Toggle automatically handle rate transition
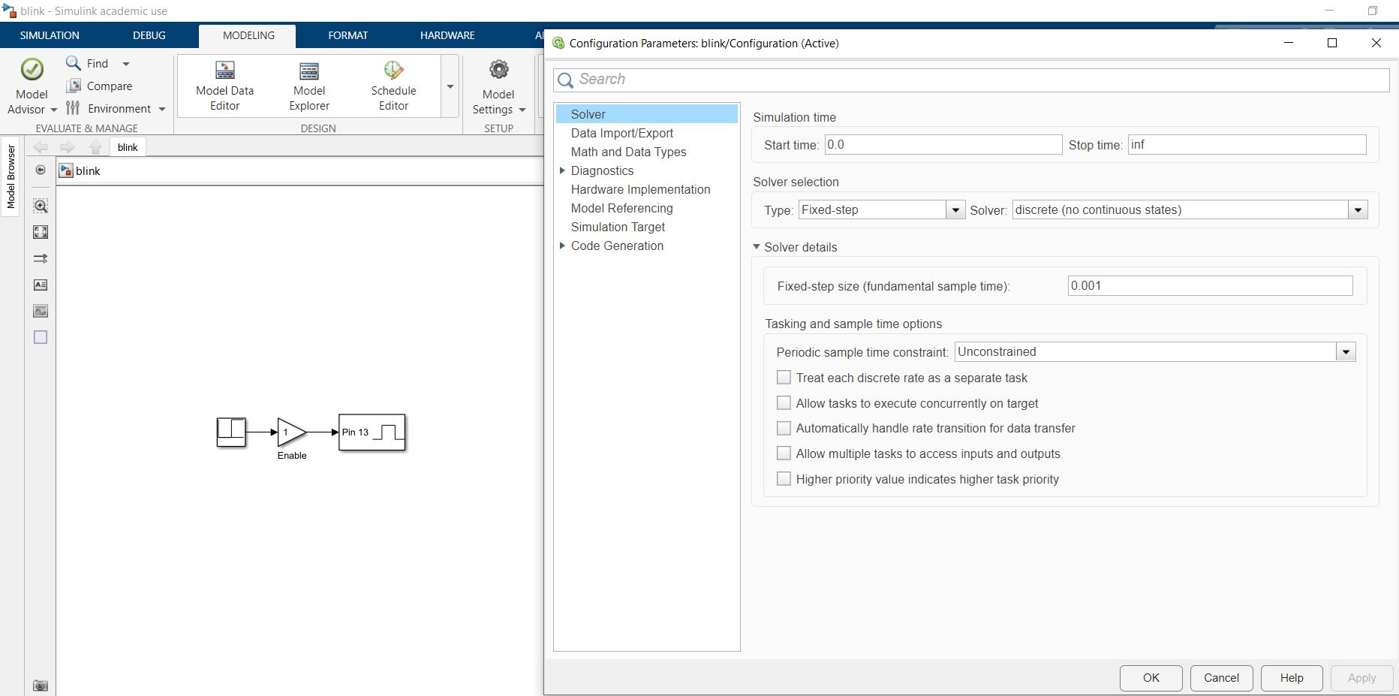This screenshot has width=1399, height=696. pos(784,428)
